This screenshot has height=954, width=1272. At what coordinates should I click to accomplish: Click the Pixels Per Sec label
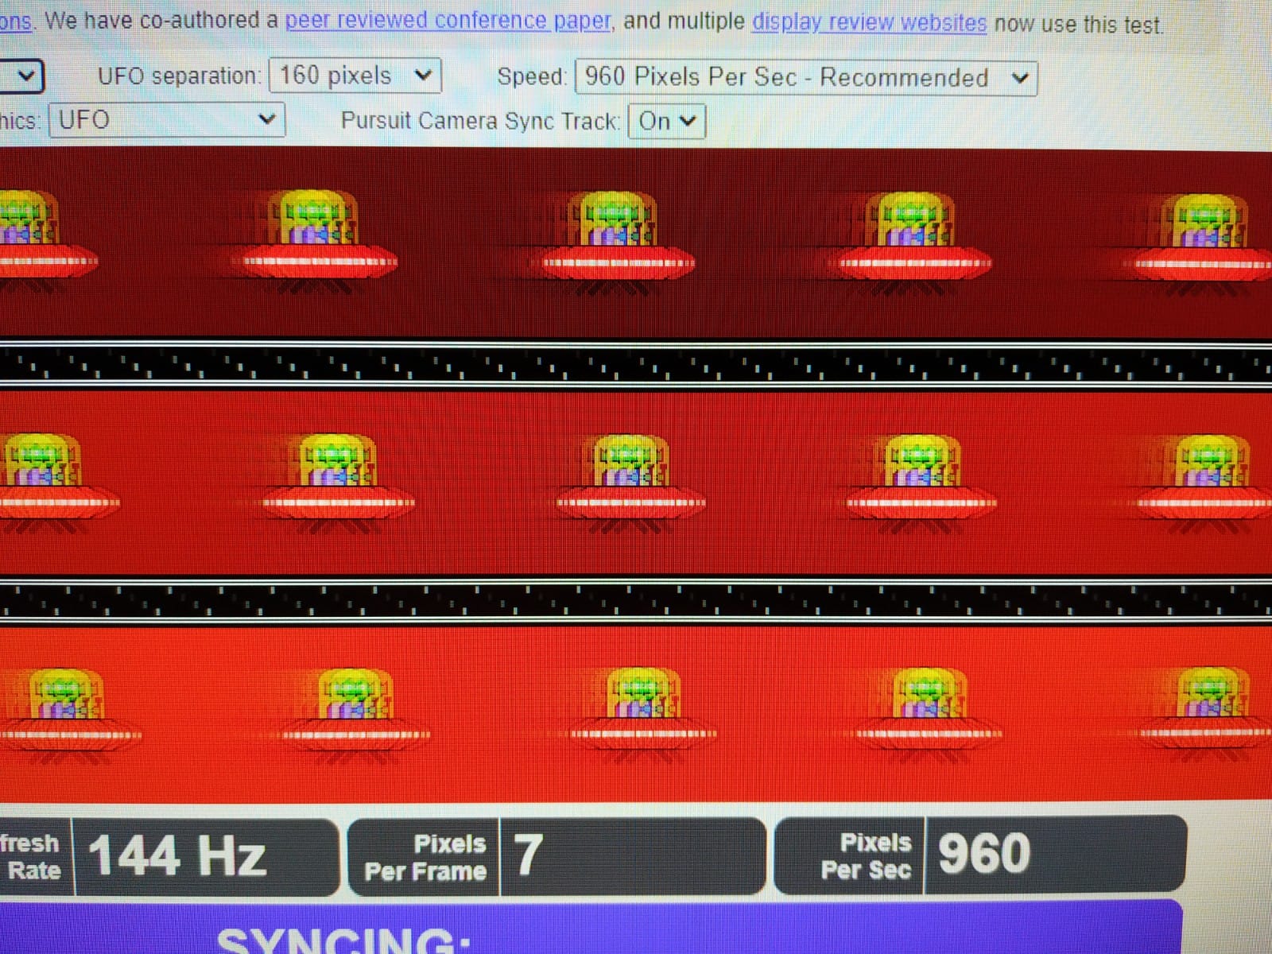point(866,855)
